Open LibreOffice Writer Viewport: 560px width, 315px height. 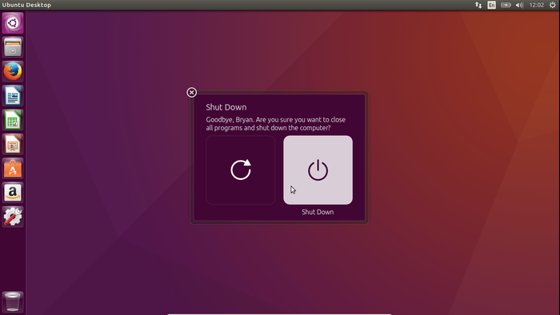point(13,96)
